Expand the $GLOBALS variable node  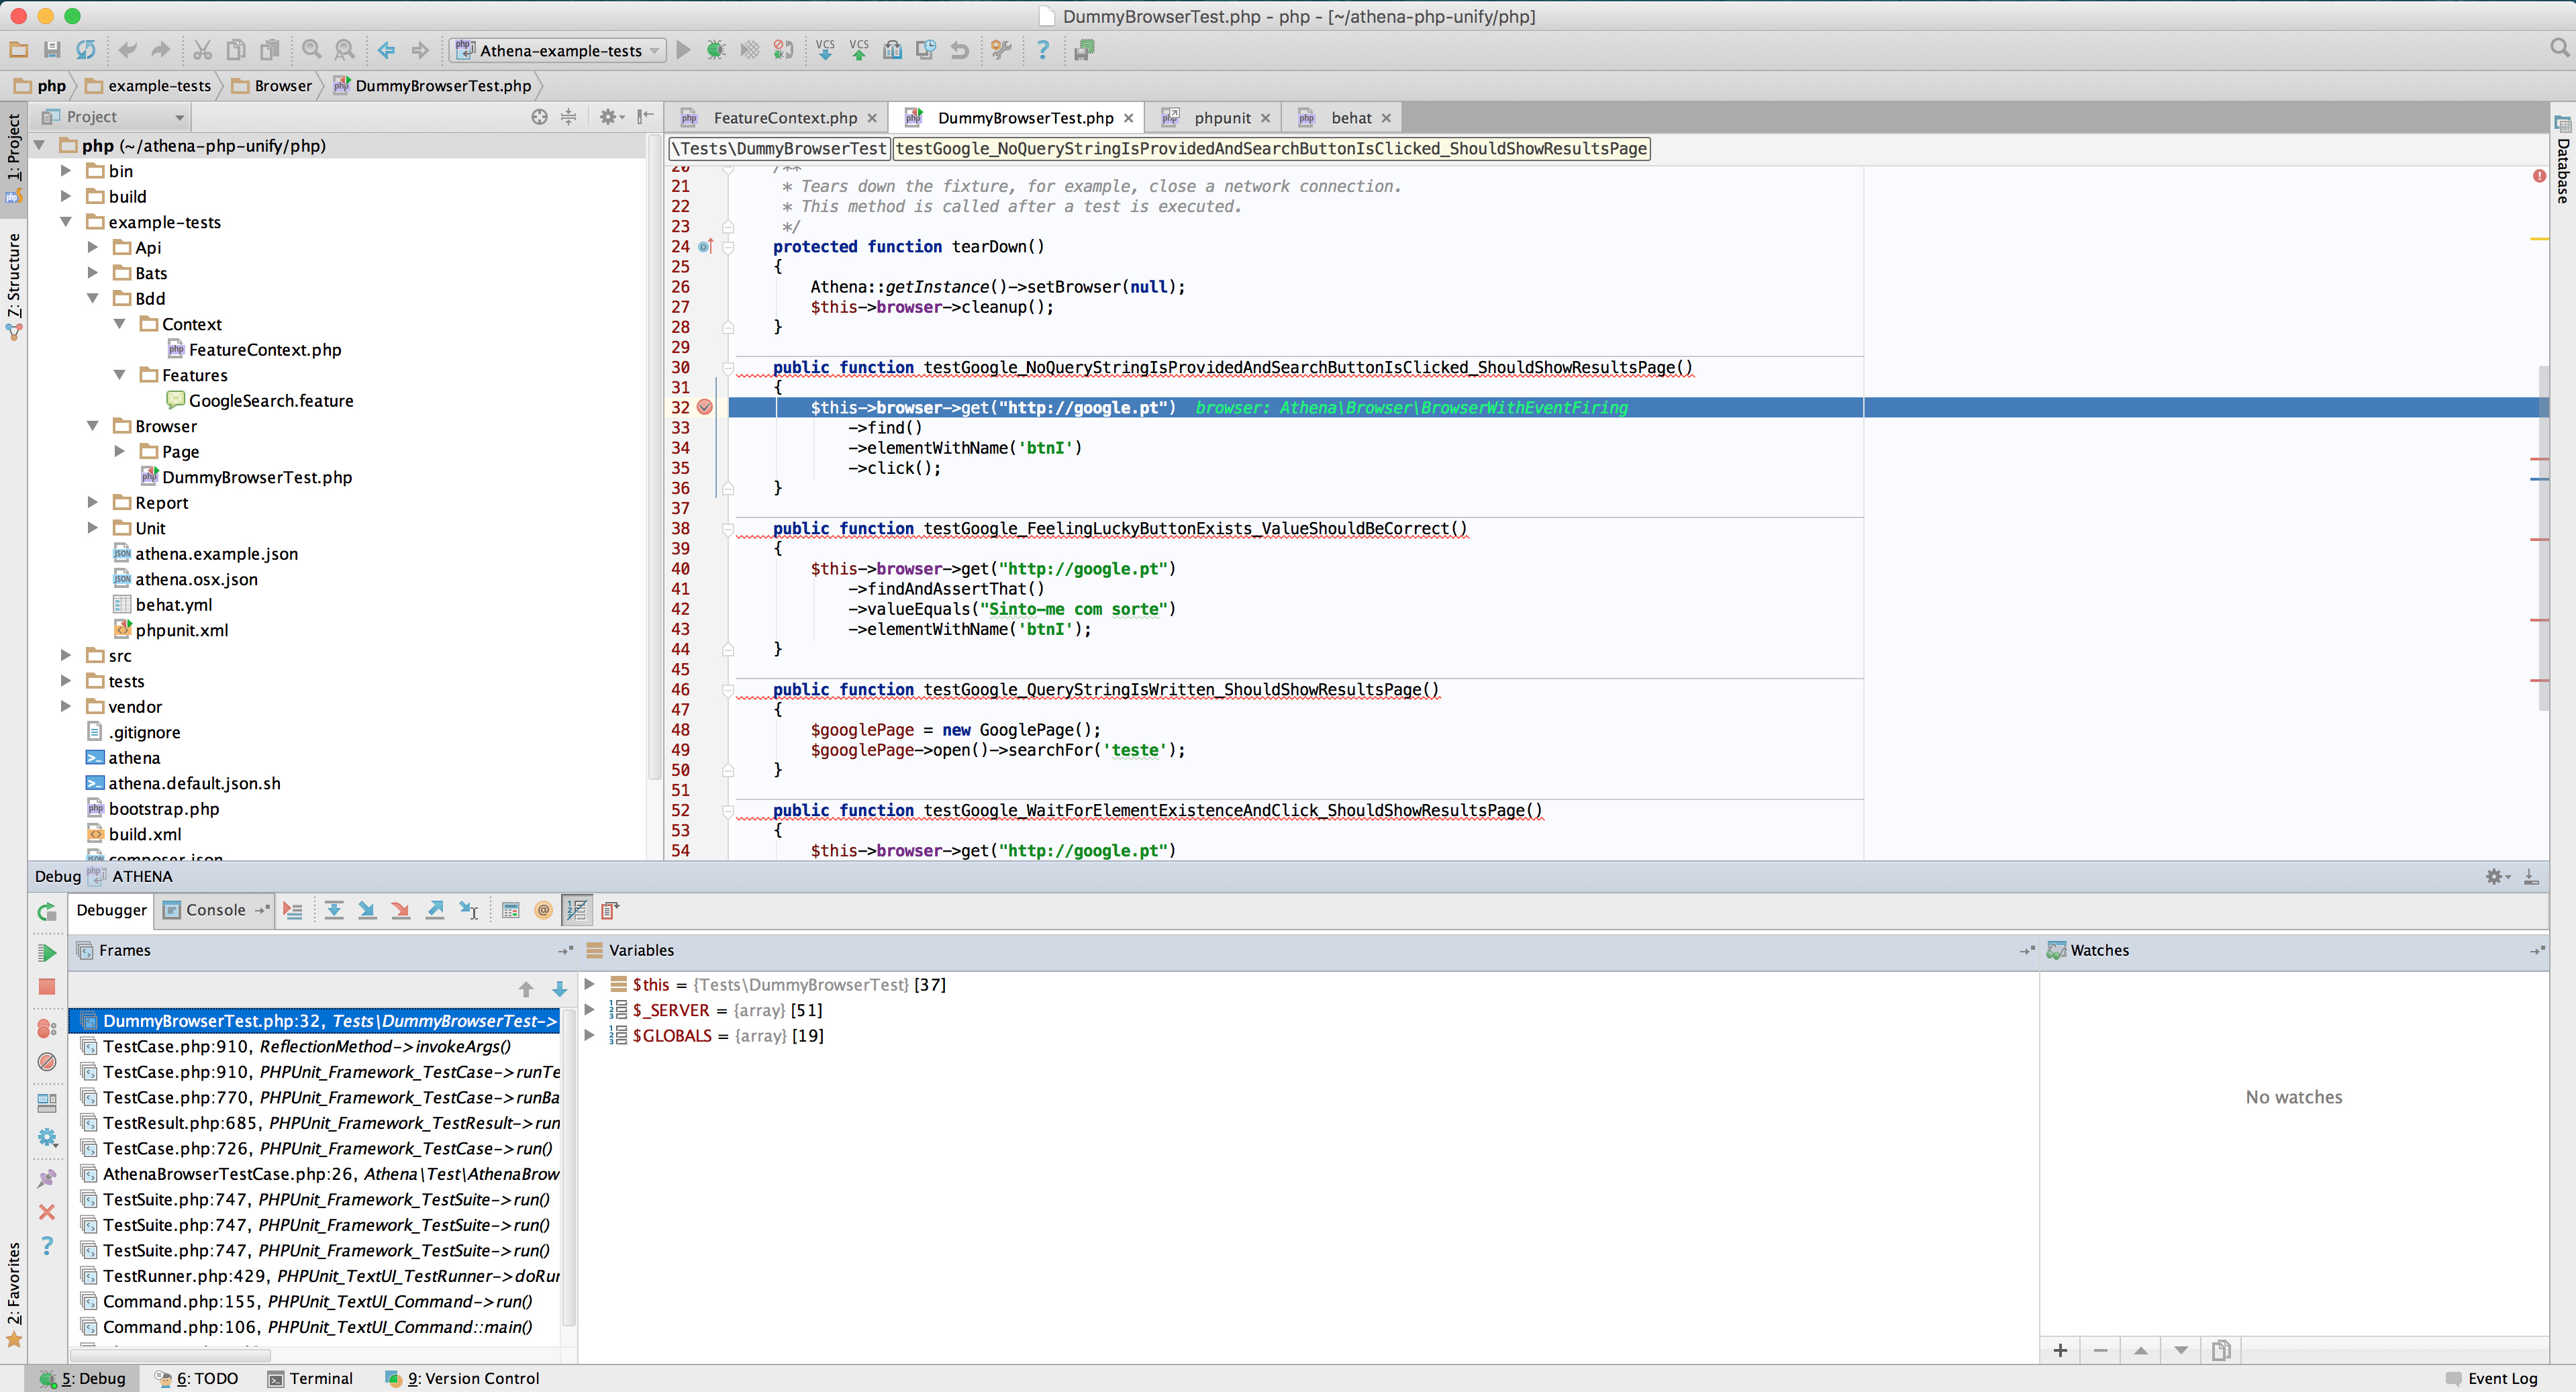pyautogui.click(x=590, y=1035)
